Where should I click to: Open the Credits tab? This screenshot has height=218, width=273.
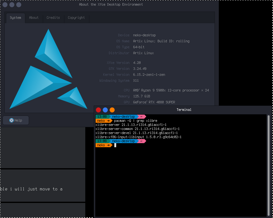[x=53, y=18]
